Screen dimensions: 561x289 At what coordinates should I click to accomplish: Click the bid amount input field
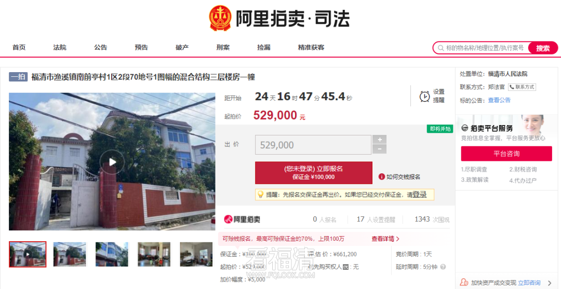tap(313, 145)
